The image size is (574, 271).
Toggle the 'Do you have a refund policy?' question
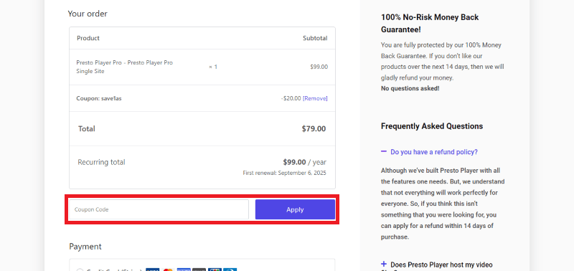tap(434, 152)
